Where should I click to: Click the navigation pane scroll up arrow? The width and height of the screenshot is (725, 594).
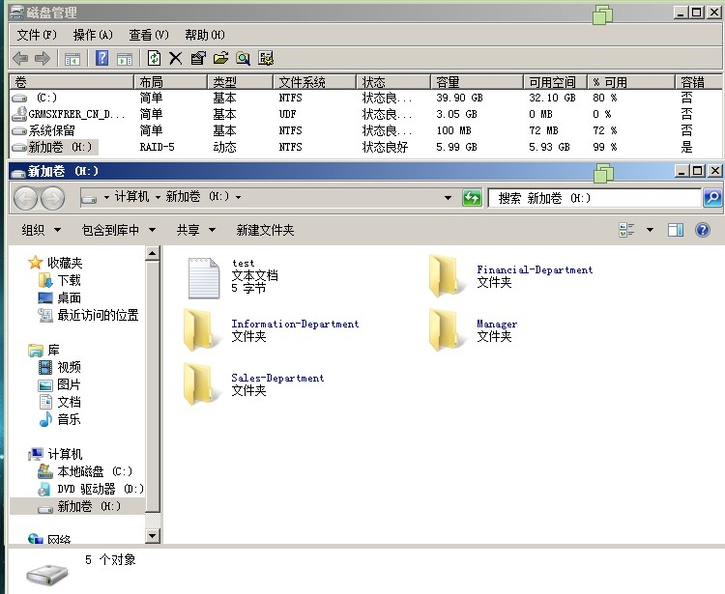[153, 253]
